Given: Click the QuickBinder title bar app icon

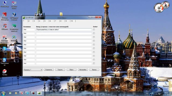Looking at the screenshot, I should click(x=24, y=18).
